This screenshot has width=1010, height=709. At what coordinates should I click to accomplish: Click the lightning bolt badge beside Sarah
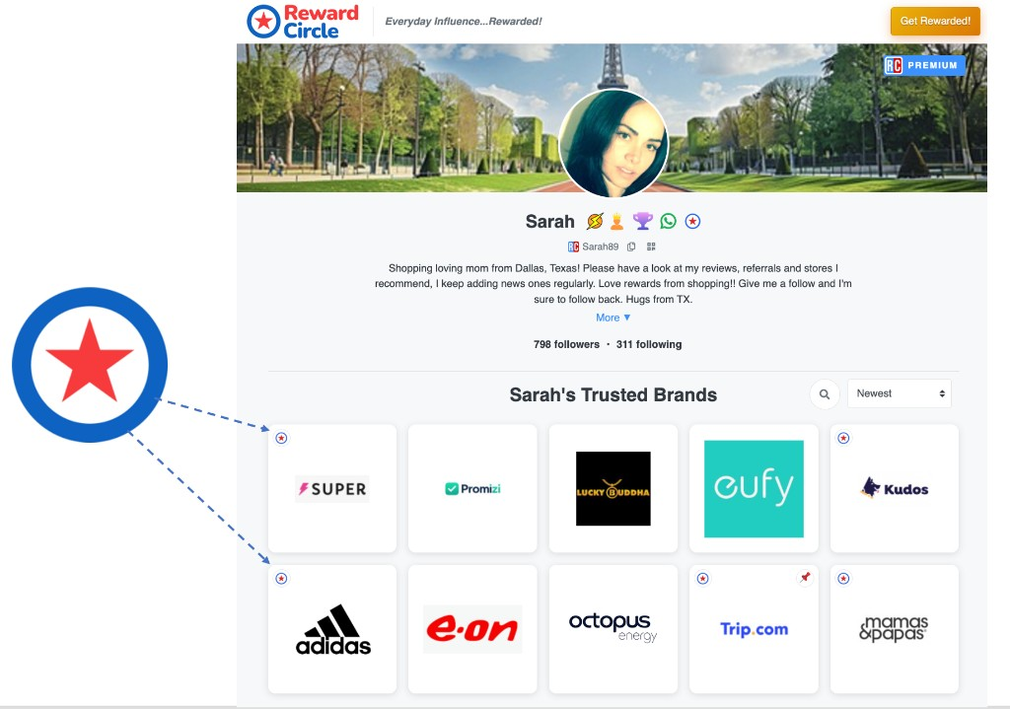click(x=595, y=222)
